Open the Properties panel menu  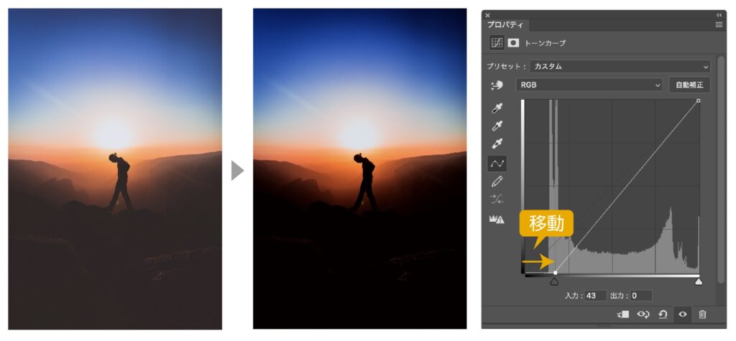pyautogui.click(x=719, y=25)
